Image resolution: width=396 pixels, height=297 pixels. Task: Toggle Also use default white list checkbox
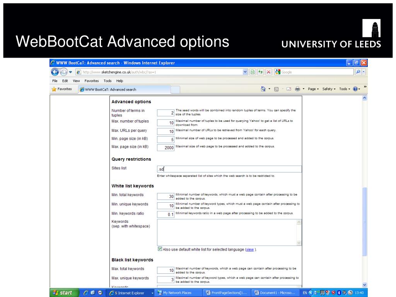tap(160, 249)
